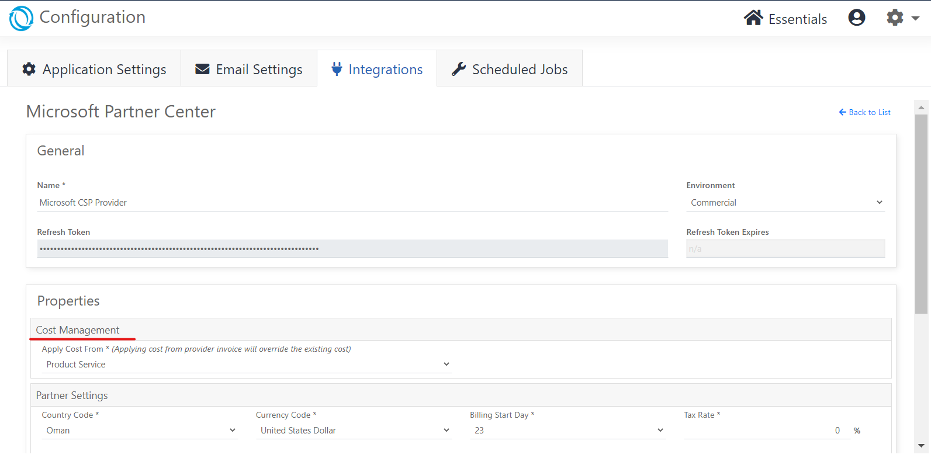This screenshot has width=931, height=458.
Task: Click the Refresh Token Expires field
Action: pyautogui.click(x=785, y=249)
